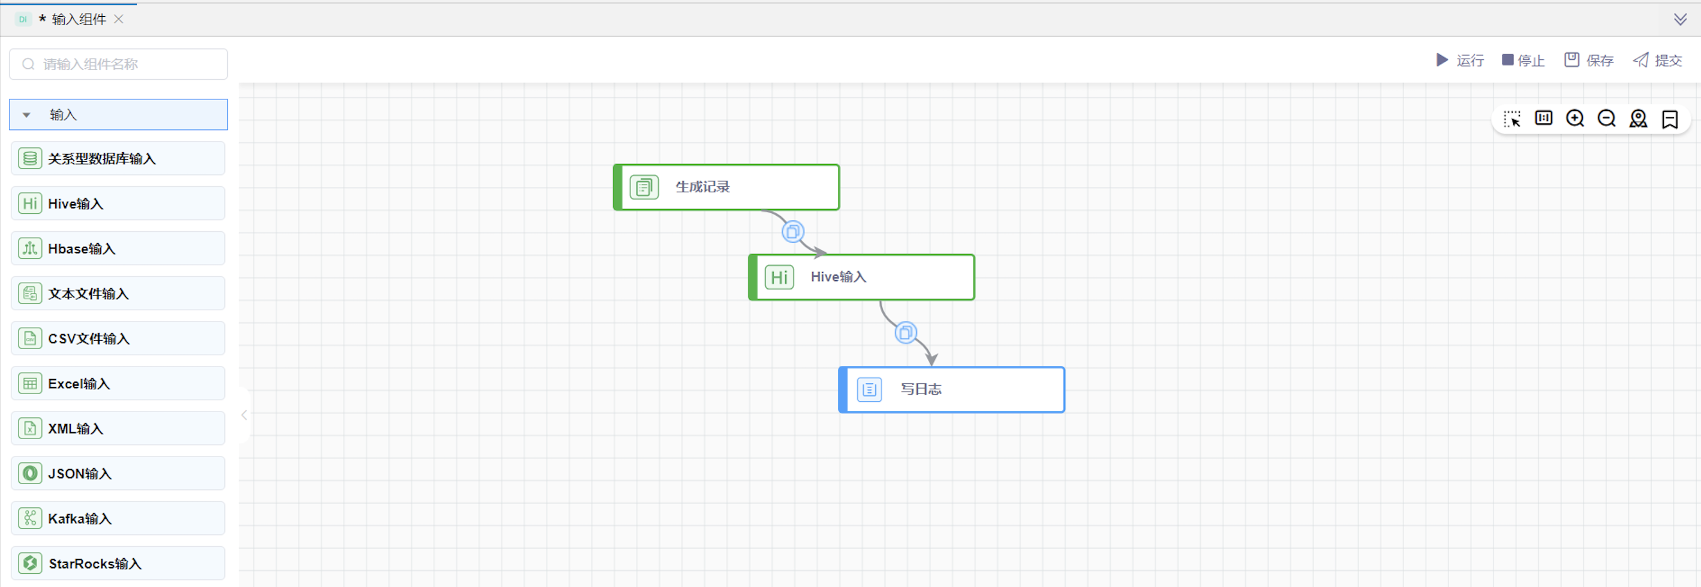The width and height of the screenshot is (1701, 587).
Task: Zoom in on the canvas
Action: pyautogui.click(x=1575, y=118)
